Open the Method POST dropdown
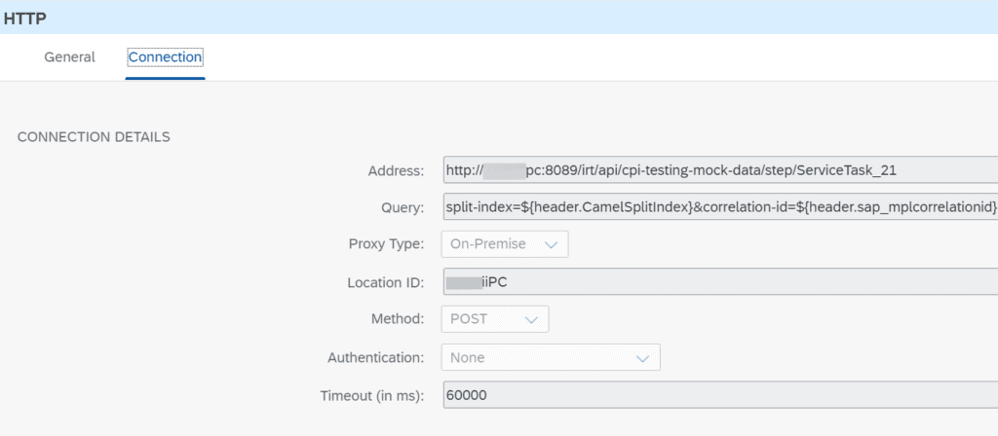This screenshot has height=436, width=998. (x=495, y=319)
